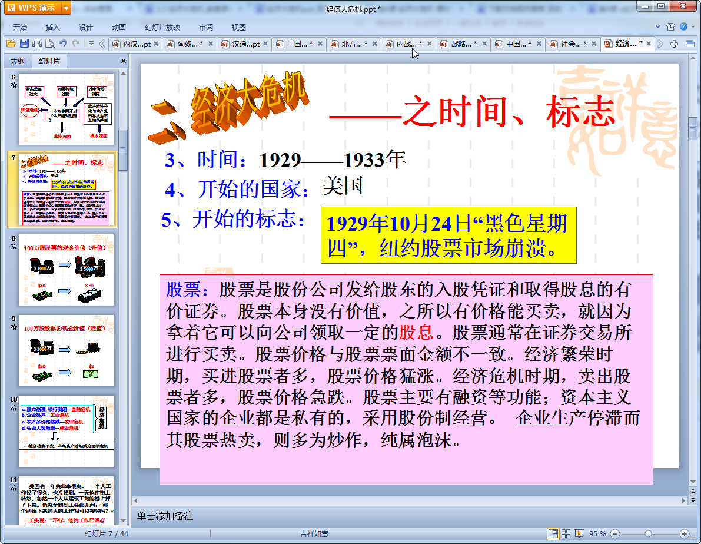701x544 pixels.
Task: Click the zoom slider handle
Action: (648, 534)
